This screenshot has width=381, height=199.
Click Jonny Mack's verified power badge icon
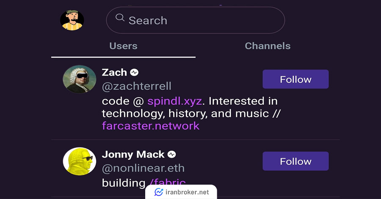point(172,154)
